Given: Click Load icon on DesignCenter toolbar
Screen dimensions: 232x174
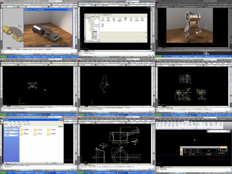Looking at the screenshot, I should click(87, 15).
